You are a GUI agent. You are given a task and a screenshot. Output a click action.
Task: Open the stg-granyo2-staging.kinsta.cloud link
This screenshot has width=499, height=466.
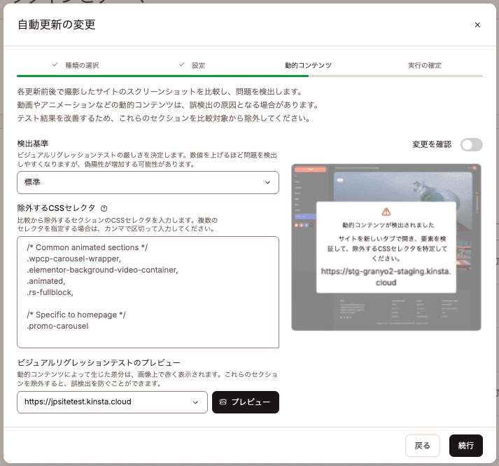click(386, 277)
